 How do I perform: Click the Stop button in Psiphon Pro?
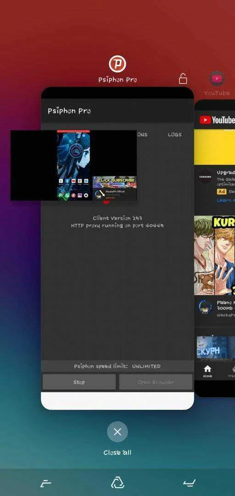(79, 382)
